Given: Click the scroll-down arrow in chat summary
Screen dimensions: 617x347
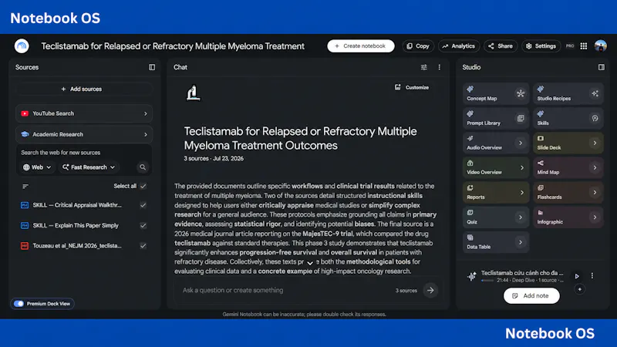Looking at the screenshot, I should coord(310,263).
